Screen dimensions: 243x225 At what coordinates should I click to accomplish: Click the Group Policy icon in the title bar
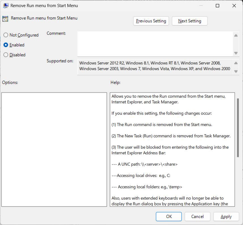(x=6, y=5)
